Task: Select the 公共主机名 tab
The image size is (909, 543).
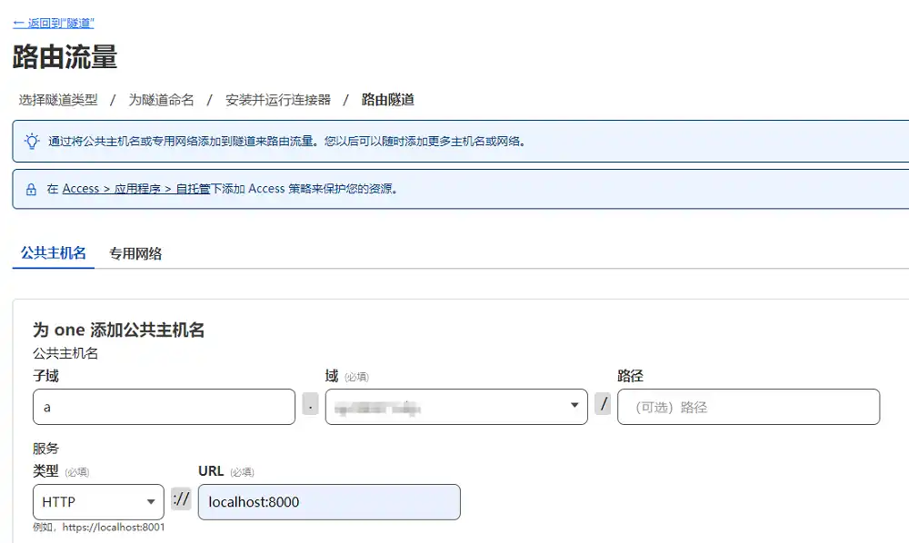Action: (54, 253)
